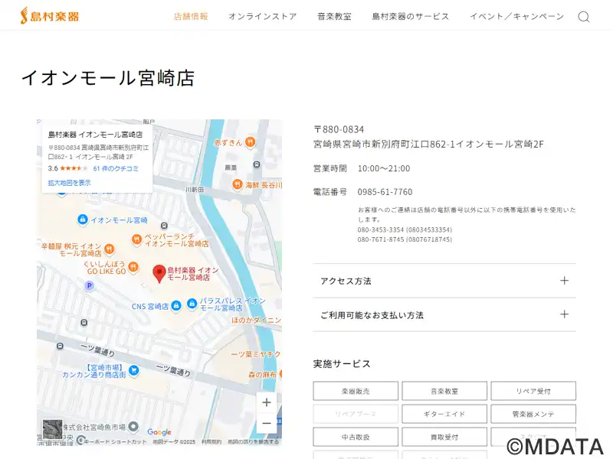Click the 中古取扱 service button
Image resolution: width=613 pixels, height=459 pixels.
click(356, 437)
